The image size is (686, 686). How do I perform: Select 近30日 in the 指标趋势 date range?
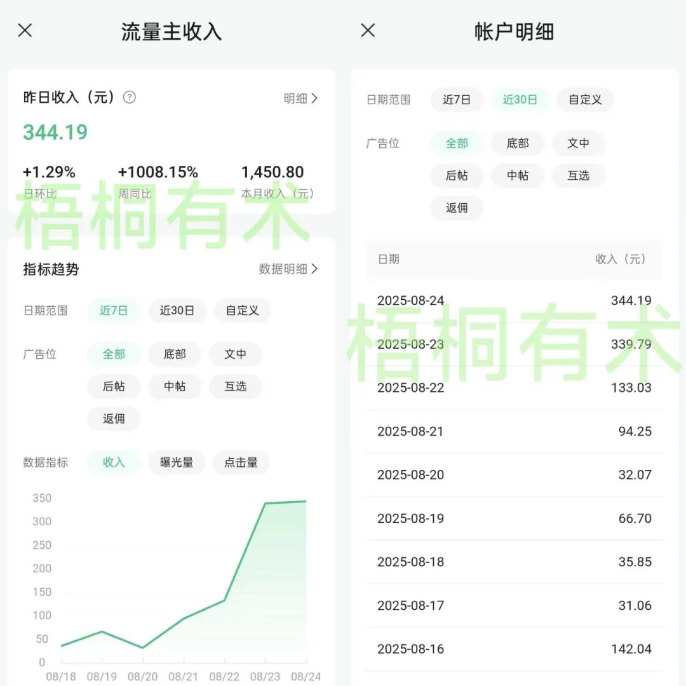(177, 311)
